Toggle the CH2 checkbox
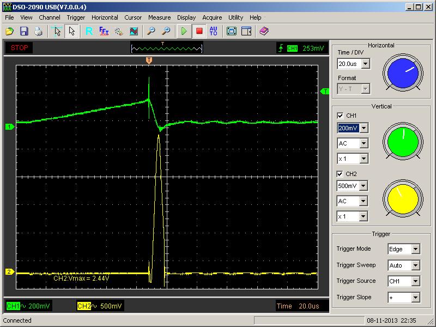 click(x=340, y=174)
